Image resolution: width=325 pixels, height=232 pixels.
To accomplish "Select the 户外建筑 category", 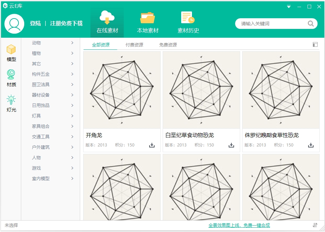I will click(x=51, y=147).
